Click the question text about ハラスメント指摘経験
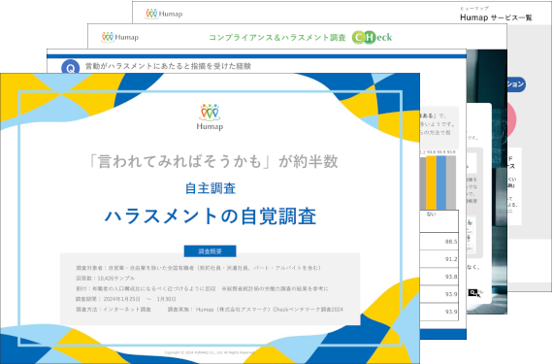The height and width of the screenshot is (364, 553). 168,66
